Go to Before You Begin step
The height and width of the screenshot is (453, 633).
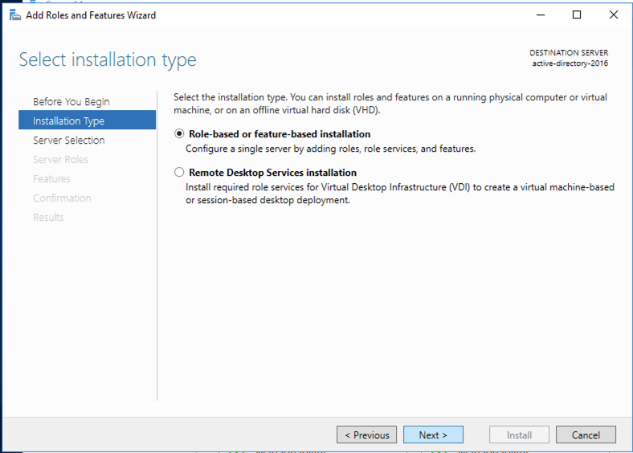coord(71,102)
